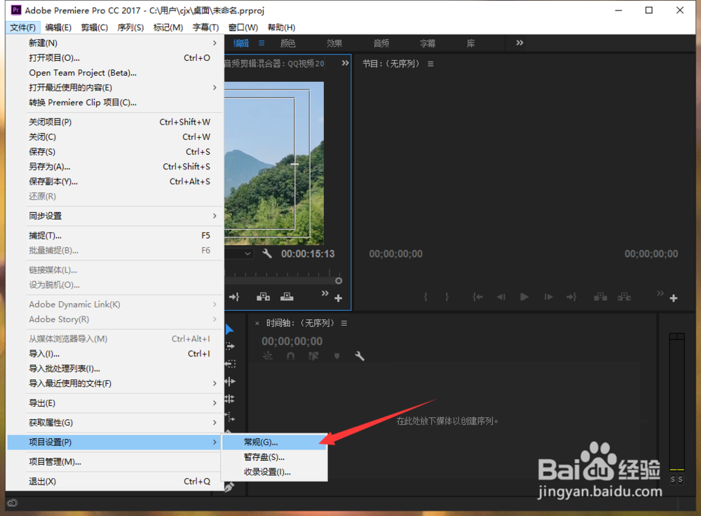701x516 pixels.
Task: Select 常规(G)... in the submenu
Action: click(275, 442)
